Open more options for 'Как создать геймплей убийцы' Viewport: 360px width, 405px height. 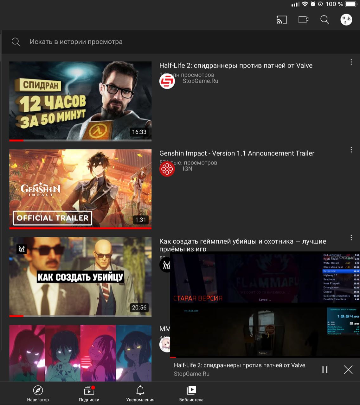(x=351, y=238)
